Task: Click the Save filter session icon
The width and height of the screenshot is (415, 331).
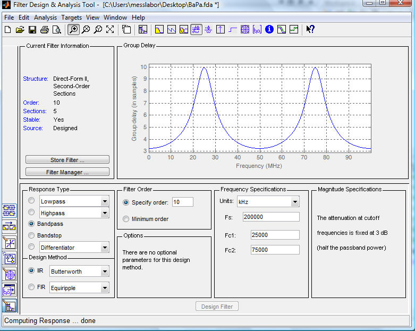Action: 32,30
